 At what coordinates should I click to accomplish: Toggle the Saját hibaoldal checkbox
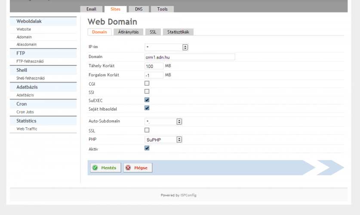(147, 108)
